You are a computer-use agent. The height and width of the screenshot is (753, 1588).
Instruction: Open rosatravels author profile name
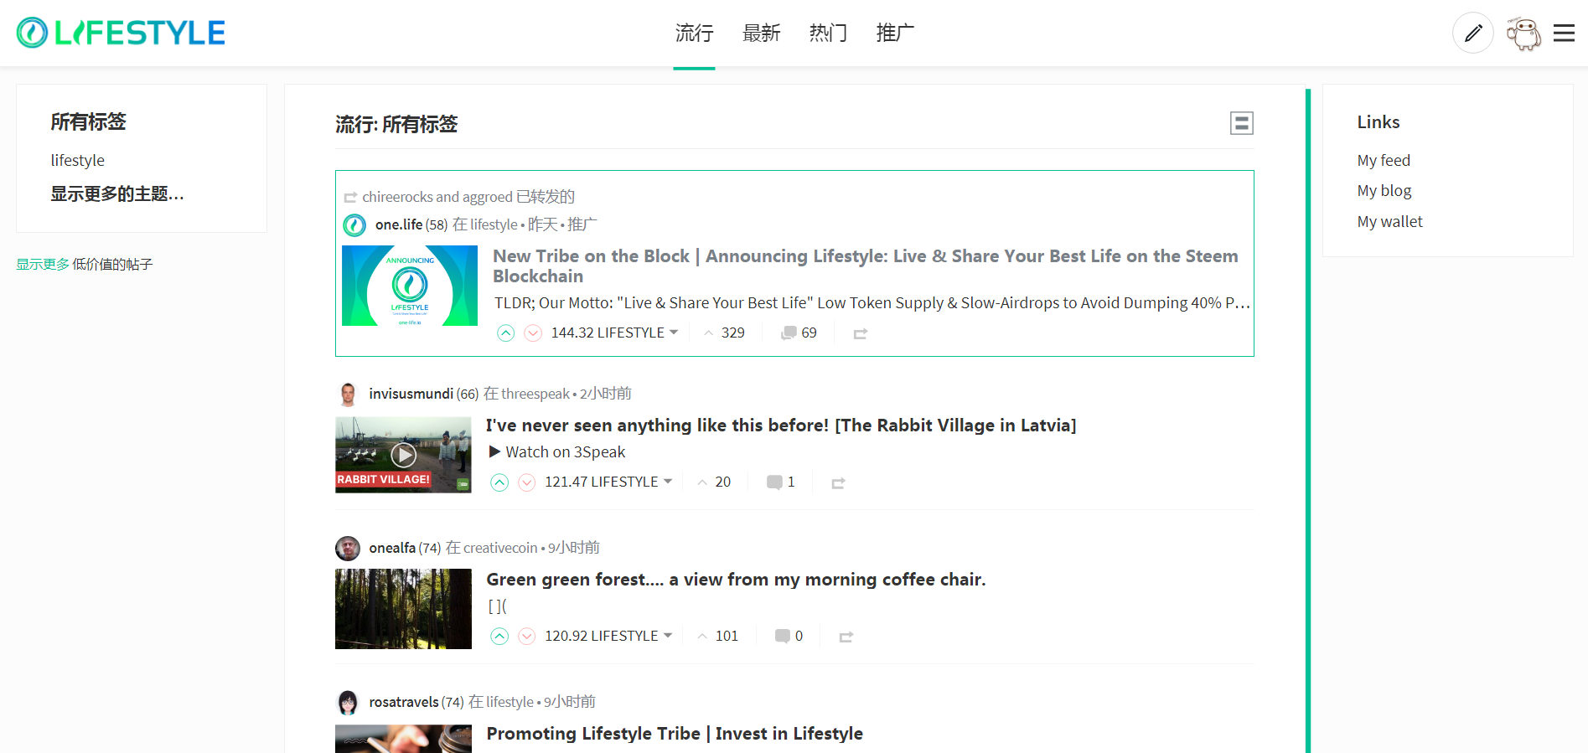404,703
